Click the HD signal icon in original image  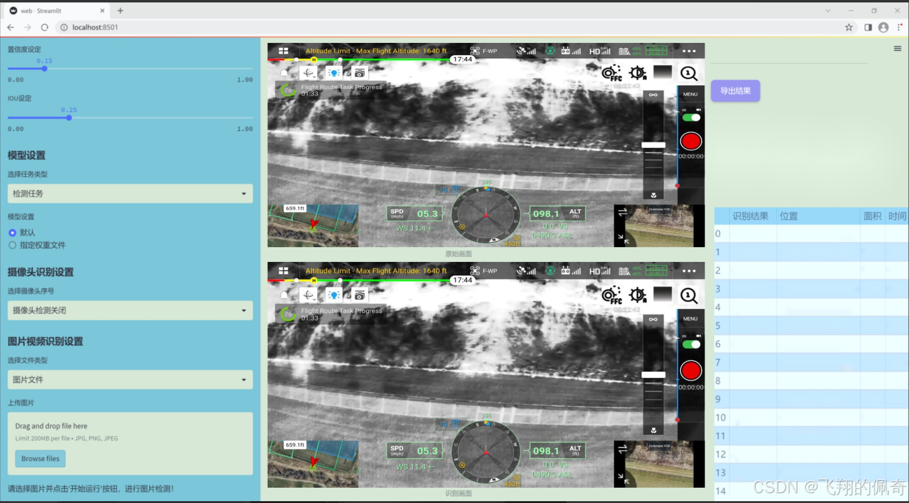(600, 51)
